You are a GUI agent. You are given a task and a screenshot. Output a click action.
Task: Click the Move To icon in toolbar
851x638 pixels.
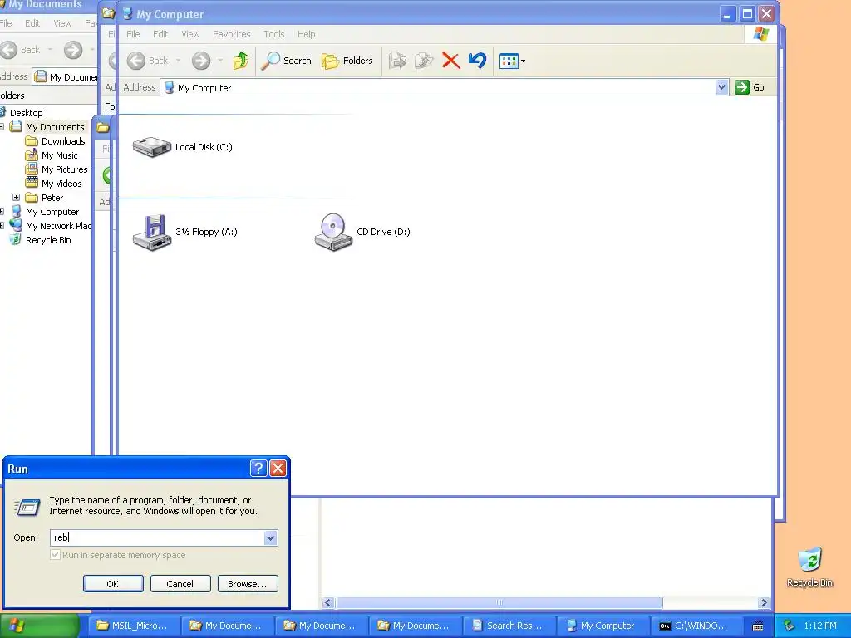tap(397, 60)
